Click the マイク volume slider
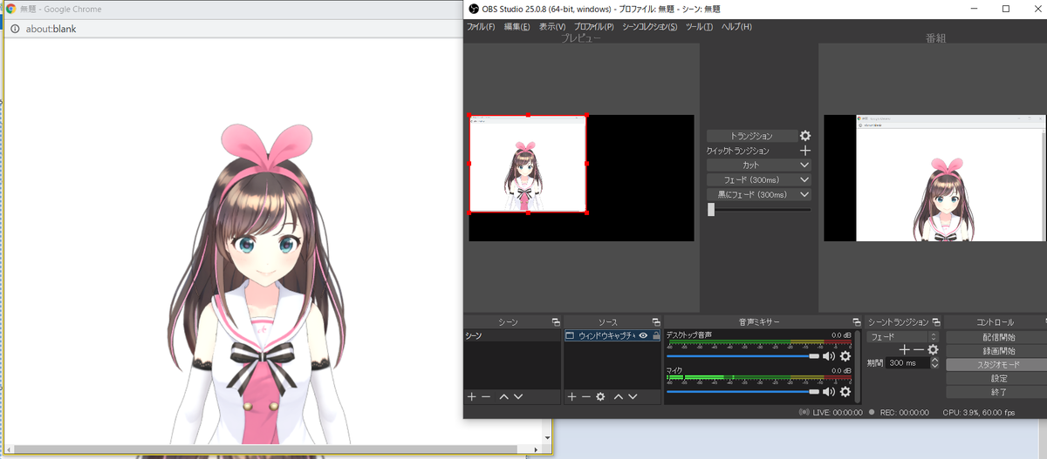1047x459 pixels. pyautogui.click(x=742, y=392)
